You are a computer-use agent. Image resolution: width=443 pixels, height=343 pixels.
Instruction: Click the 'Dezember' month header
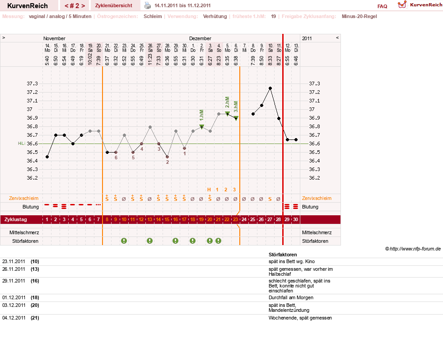201,38
